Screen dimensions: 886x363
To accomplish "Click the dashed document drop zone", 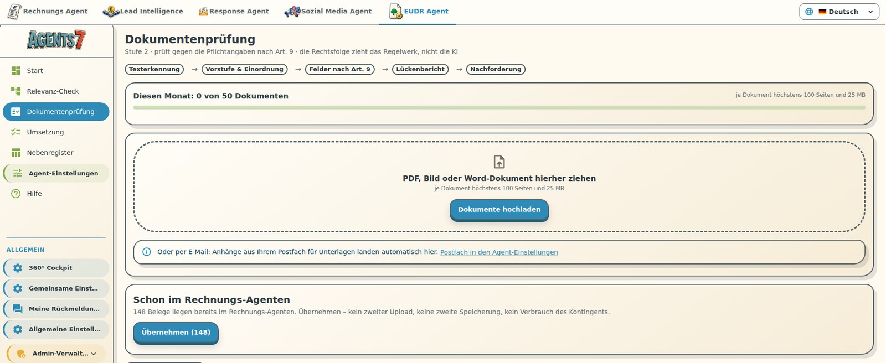I will pos(499,186).
